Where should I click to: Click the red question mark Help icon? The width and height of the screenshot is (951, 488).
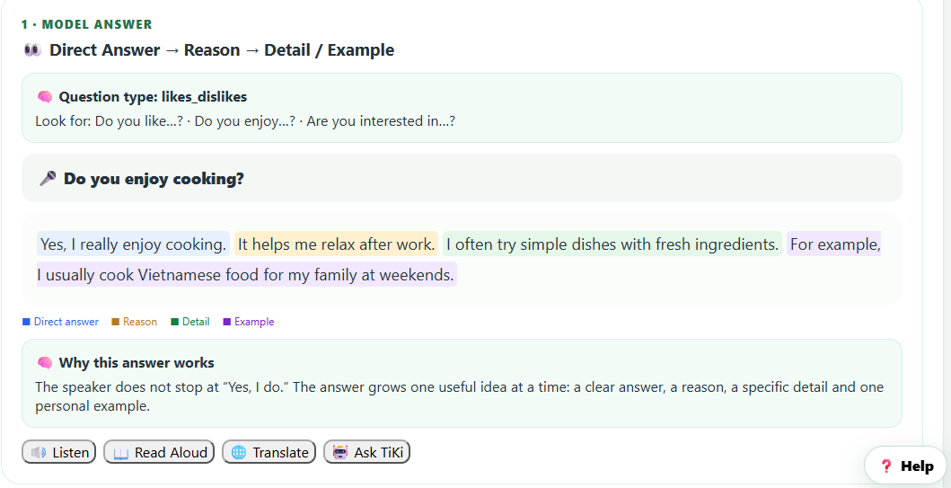(886, 466)
